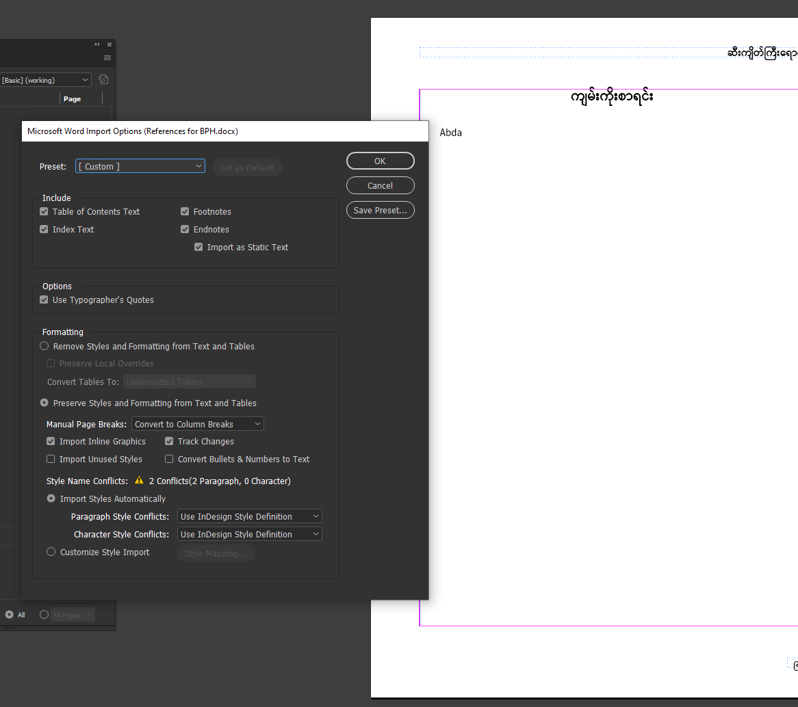This screenshot has width=798, height=707.
Task: Confirm import by clicking OK
Action: 380,161
